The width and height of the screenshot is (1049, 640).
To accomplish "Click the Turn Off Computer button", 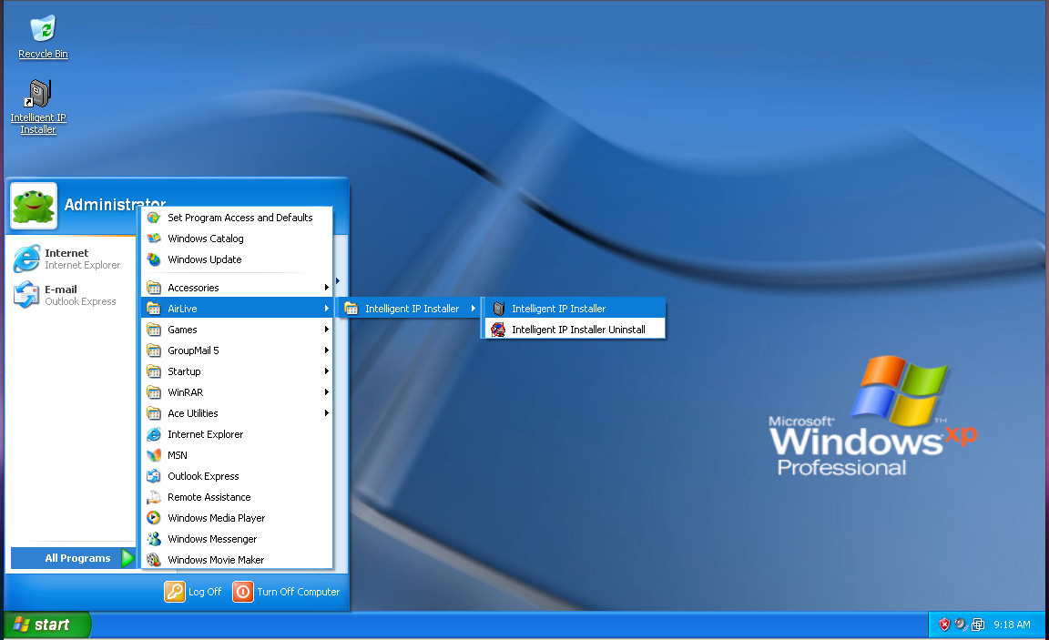I will (x=287, y=592).
